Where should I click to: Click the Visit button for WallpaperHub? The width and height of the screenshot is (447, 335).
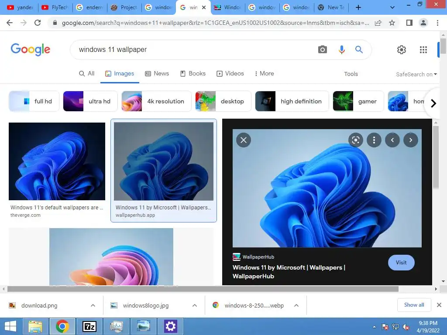[x=401, y=263]
